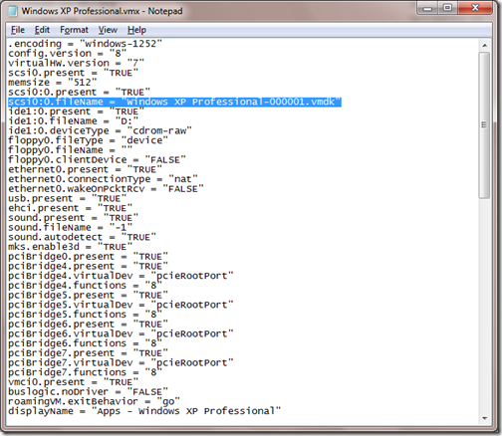This screenshot has height=436, width=502.
Task: Click the pciBridge7.functions = "8" line
Action: [x=85, y=372]
